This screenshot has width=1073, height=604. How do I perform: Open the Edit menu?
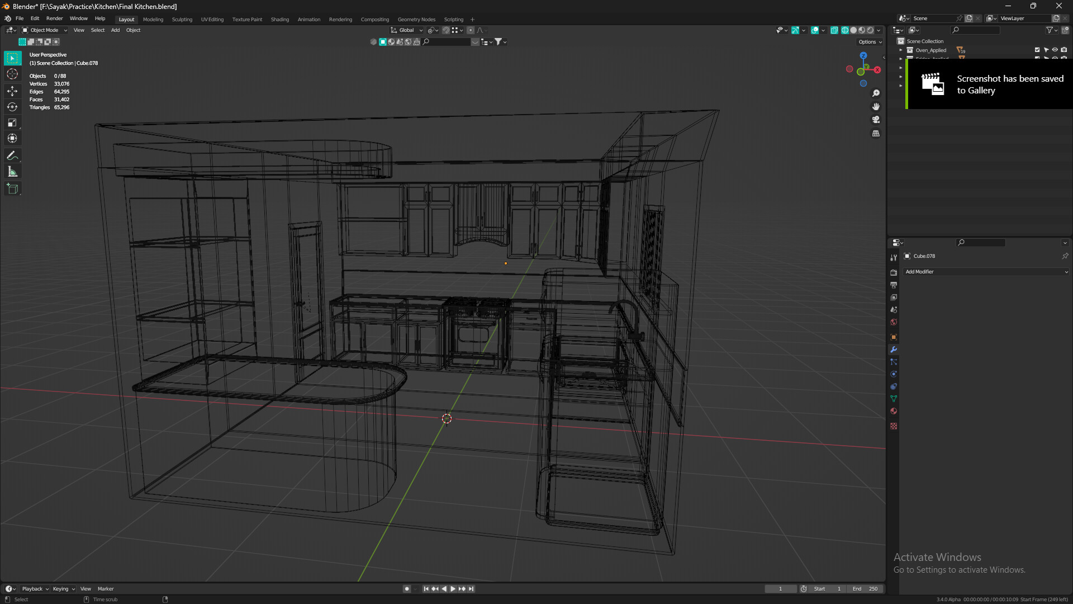tap(35, 18)
